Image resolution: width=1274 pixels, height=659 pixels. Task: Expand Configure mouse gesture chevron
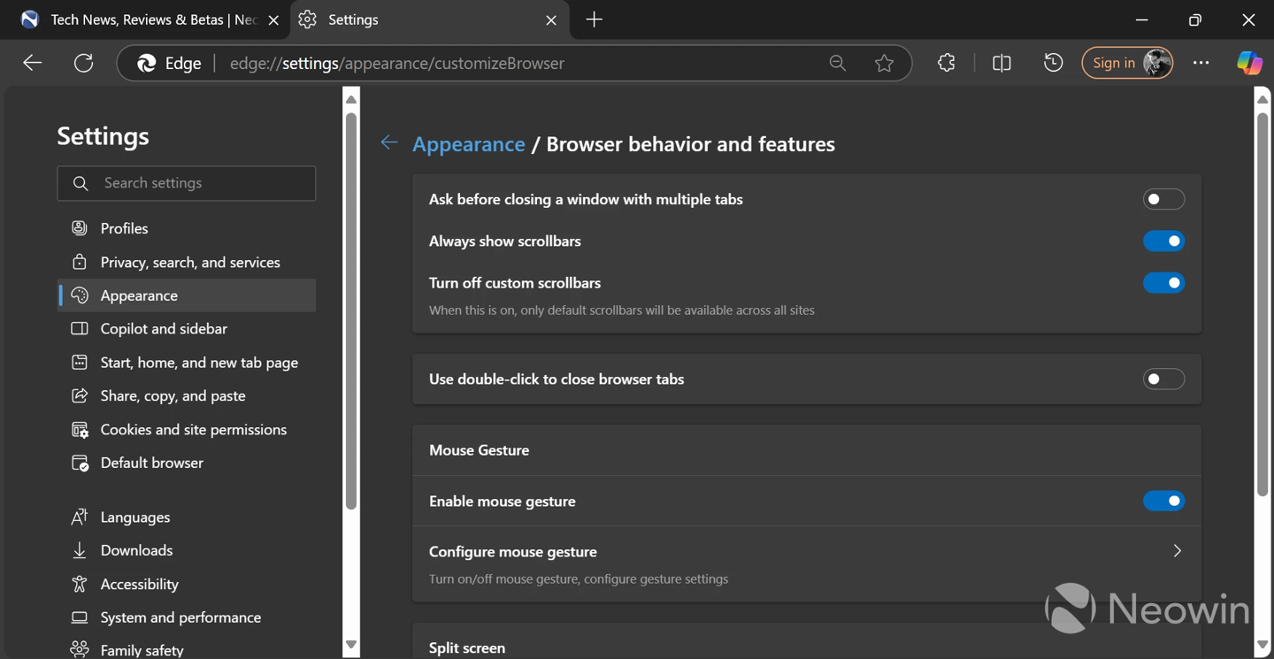1177,551
